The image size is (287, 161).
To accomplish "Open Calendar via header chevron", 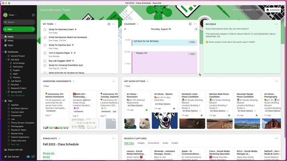I will (x=138, y=24).
